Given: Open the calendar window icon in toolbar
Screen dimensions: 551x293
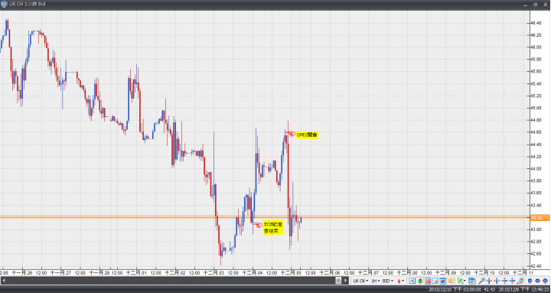Looking at the screenshot, I should click(x=471, y=281).
